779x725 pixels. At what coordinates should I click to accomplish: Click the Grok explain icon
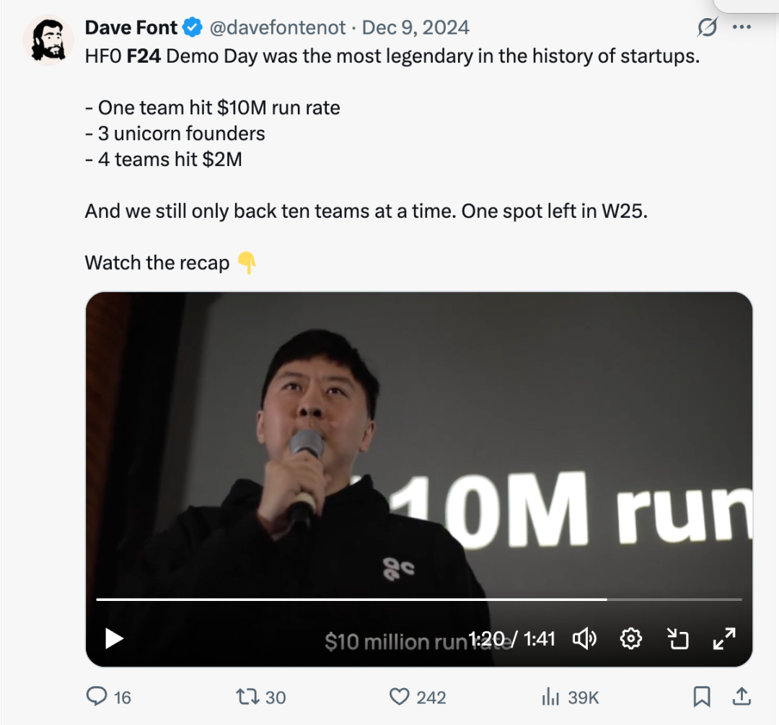click(708, 28)
